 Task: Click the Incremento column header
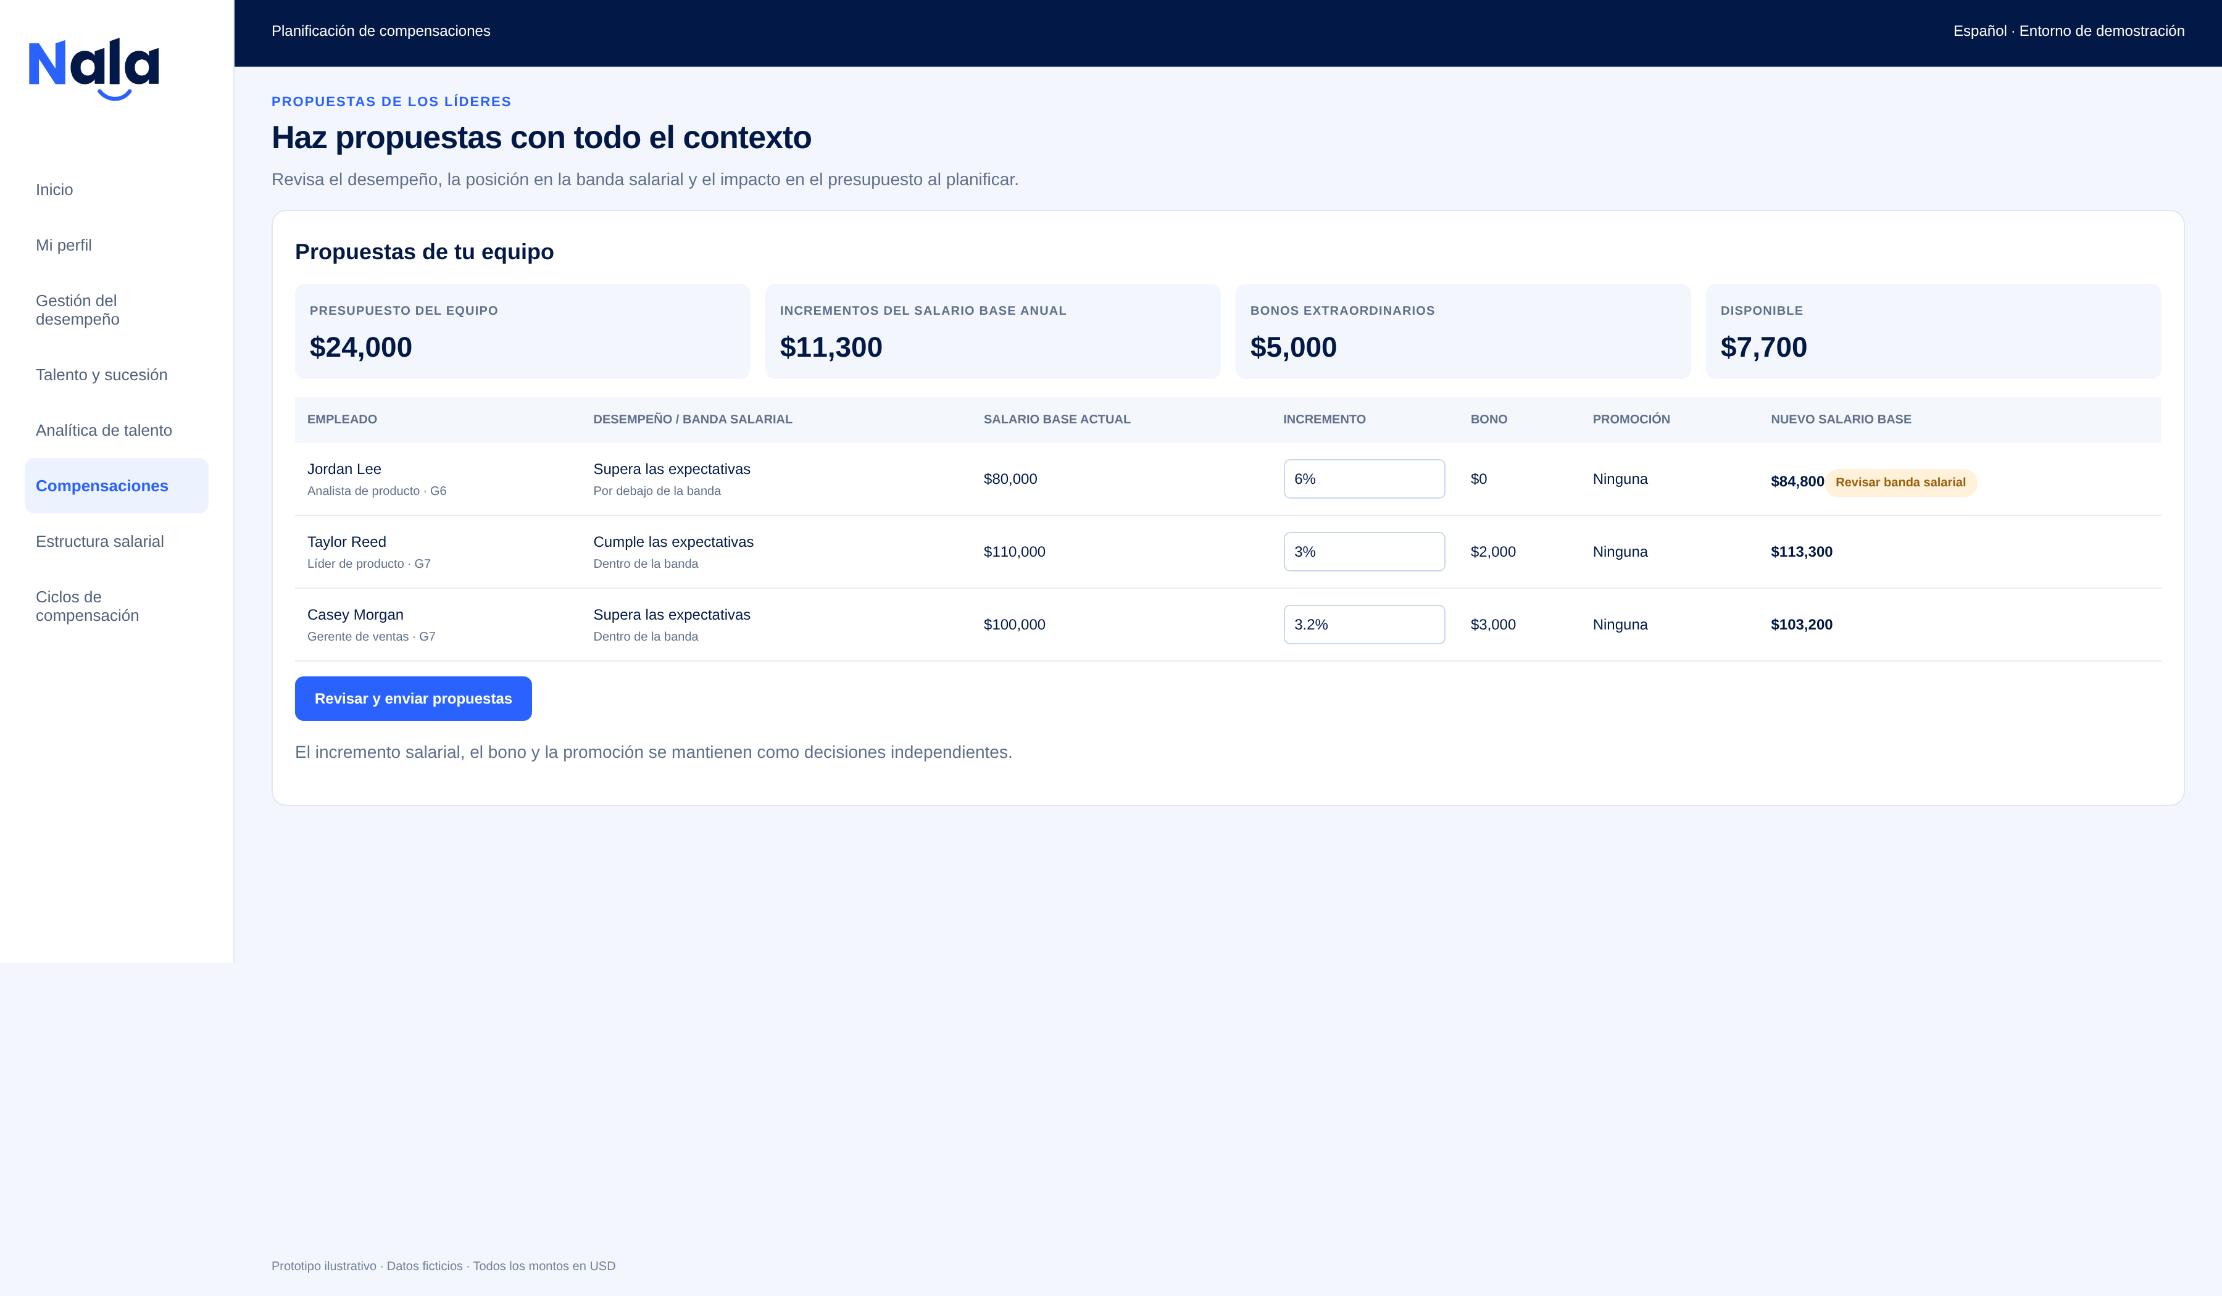1325,420
